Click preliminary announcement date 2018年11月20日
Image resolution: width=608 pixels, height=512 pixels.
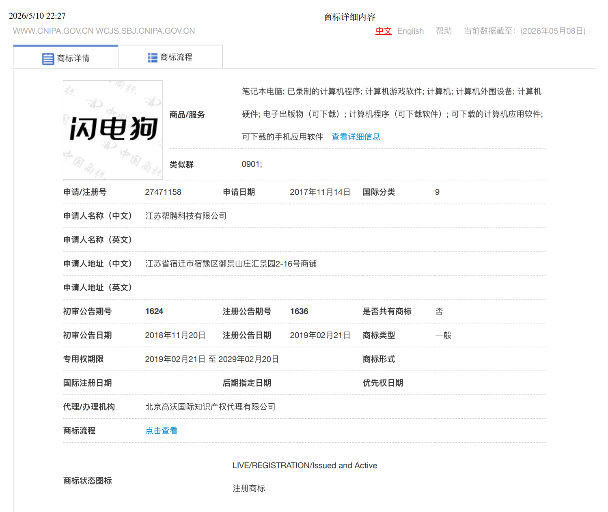click(x=175, y=335)
